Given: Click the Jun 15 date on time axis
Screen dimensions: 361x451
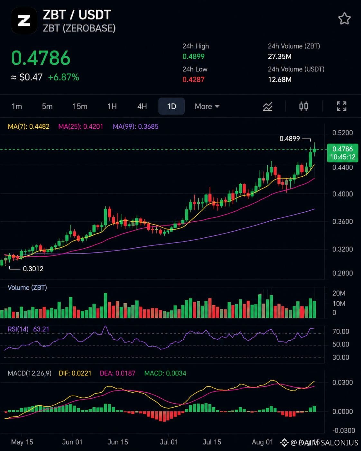Looking at the screenshot, I should 118,442.
